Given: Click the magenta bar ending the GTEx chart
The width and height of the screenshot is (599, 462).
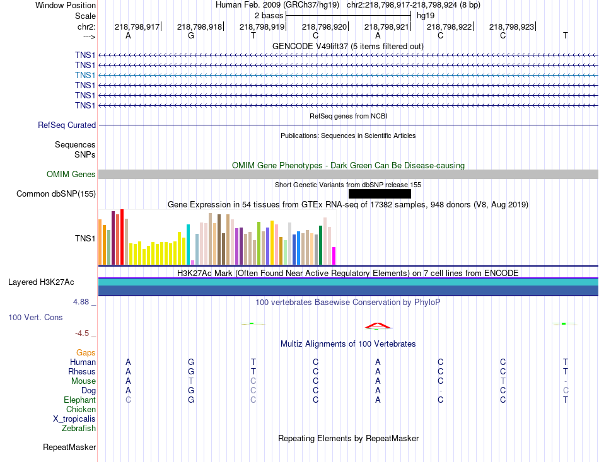Looking at the screenshot, I should point(334,256).
